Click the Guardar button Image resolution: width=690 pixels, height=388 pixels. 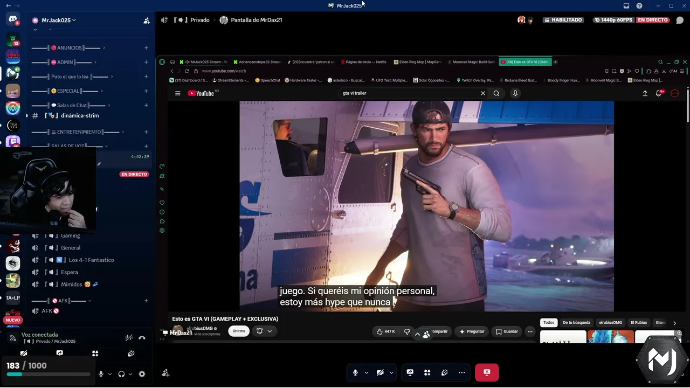(507, 331)
